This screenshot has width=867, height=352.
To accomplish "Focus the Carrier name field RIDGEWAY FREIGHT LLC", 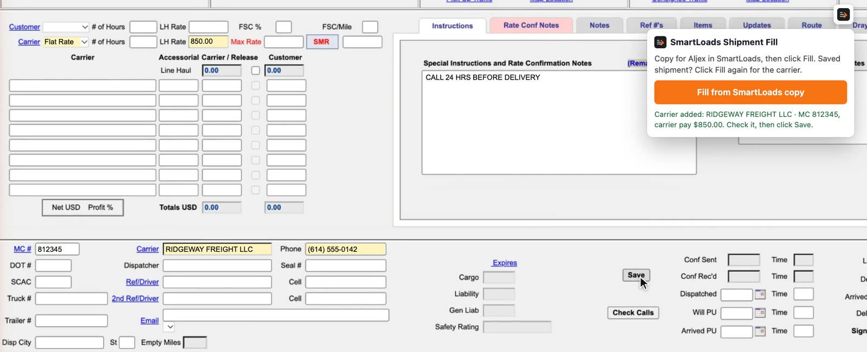I will point(217,249).
